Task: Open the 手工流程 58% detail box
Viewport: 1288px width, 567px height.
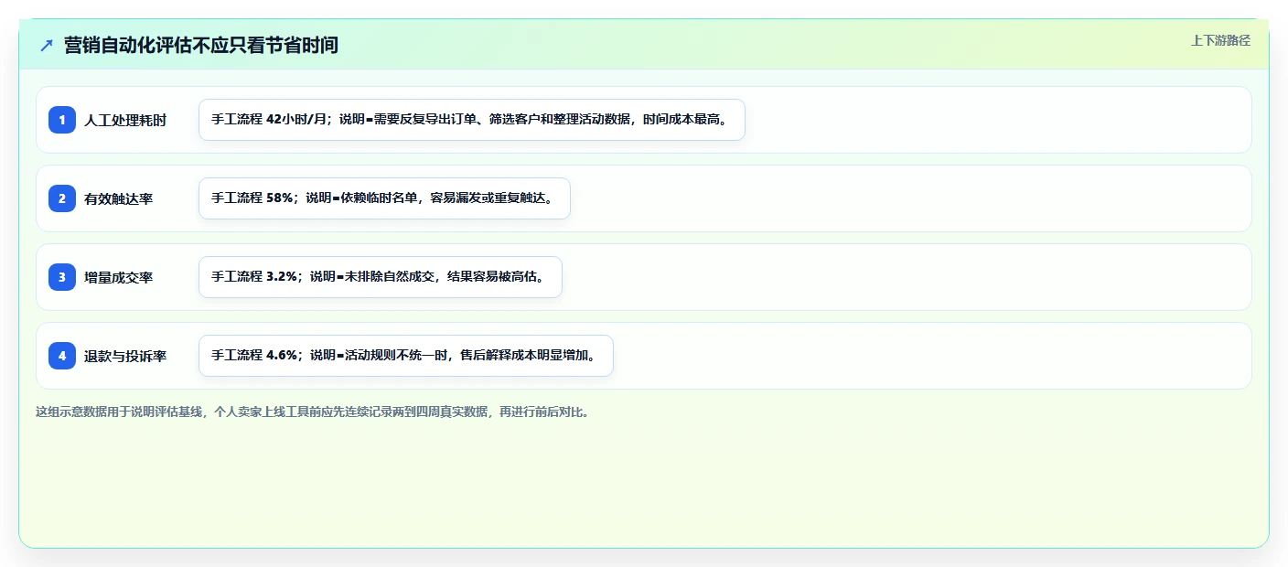Action: (x=384, y=198)
